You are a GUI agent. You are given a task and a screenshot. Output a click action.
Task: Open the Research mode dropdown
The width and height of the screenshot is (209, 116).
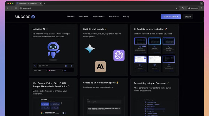pyautogui.click(x=56, y=71)
